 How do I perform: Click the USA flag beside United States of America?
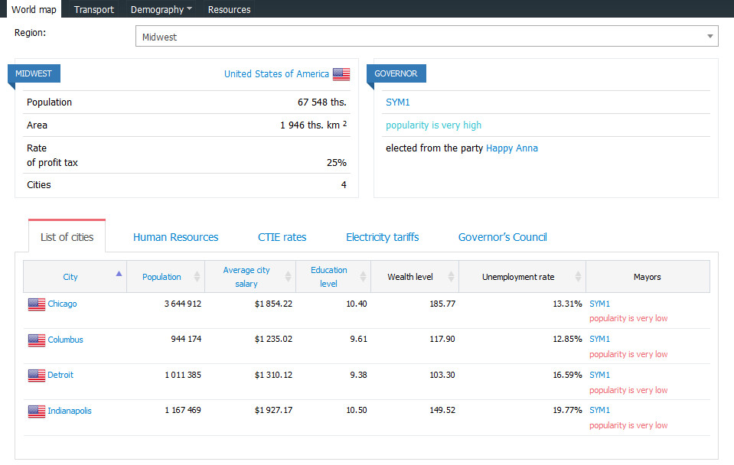[x=341, y=74]
